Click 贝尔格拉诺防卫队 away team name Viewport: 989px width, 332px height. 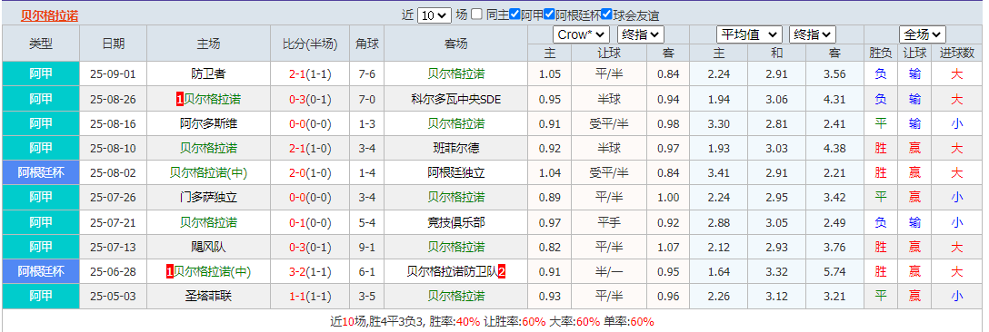453,271
